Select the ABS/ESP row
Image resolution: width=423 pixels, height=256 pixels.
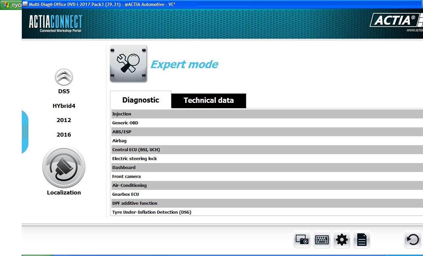(x=267, y=132)
